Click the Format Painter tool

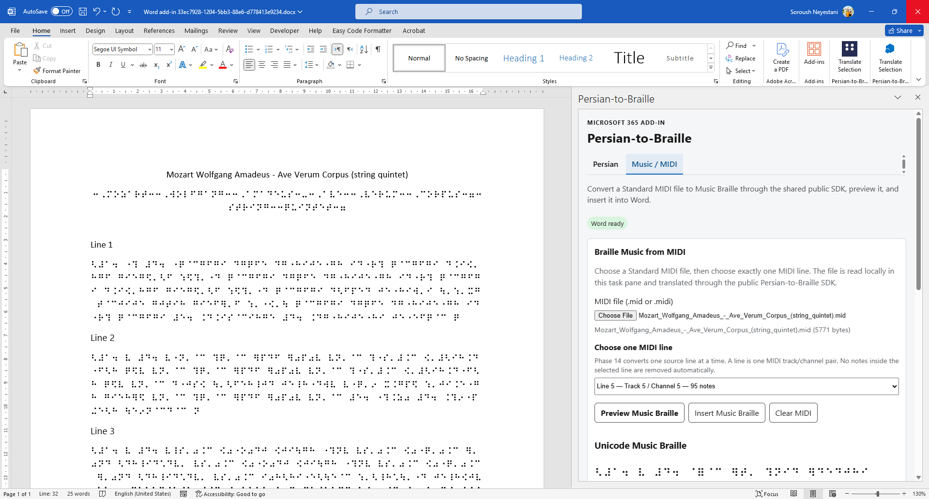click(x=57, y=71)
